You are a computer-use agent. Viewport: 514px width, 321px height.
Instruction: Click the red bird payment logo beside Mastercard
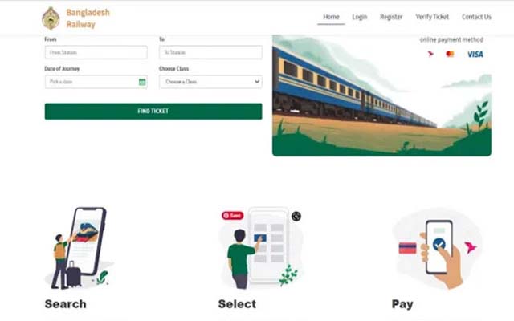coord(430,54)
